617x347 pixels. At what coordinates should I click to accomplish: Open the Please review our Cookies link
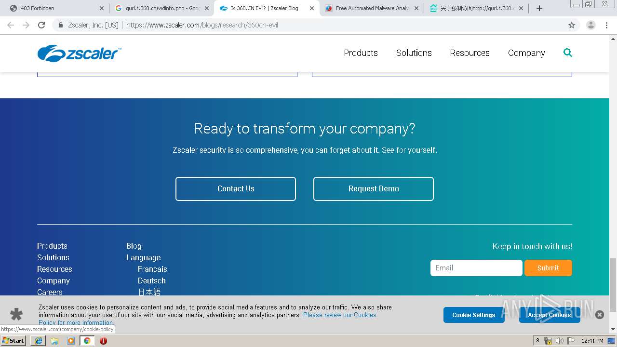click(340, 315)
